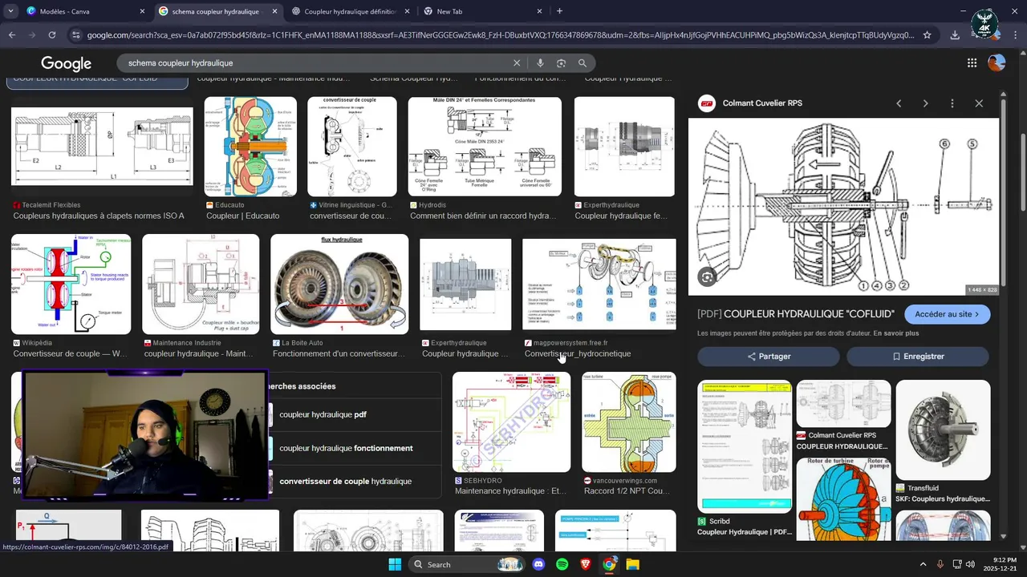Image resolution: width=1027 pixels, height=577 pixels.
Task: Close the Modèles - Canva tab
Action: point(142,11)
